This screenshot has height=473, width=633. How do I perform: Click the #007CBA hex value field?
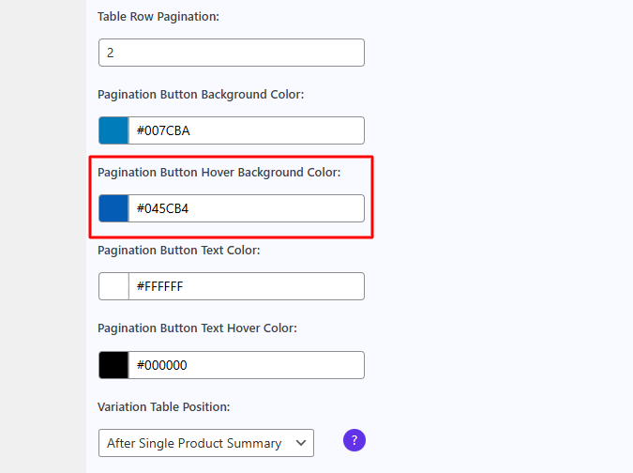[x=246, y=130]
